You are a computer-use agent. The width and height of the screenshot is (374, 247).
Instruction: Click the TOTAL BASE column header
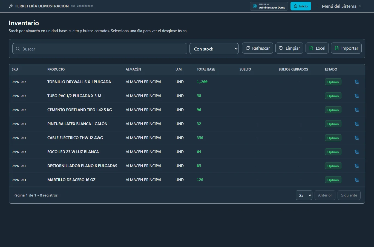pyautogui.click(x=206, y=69)
